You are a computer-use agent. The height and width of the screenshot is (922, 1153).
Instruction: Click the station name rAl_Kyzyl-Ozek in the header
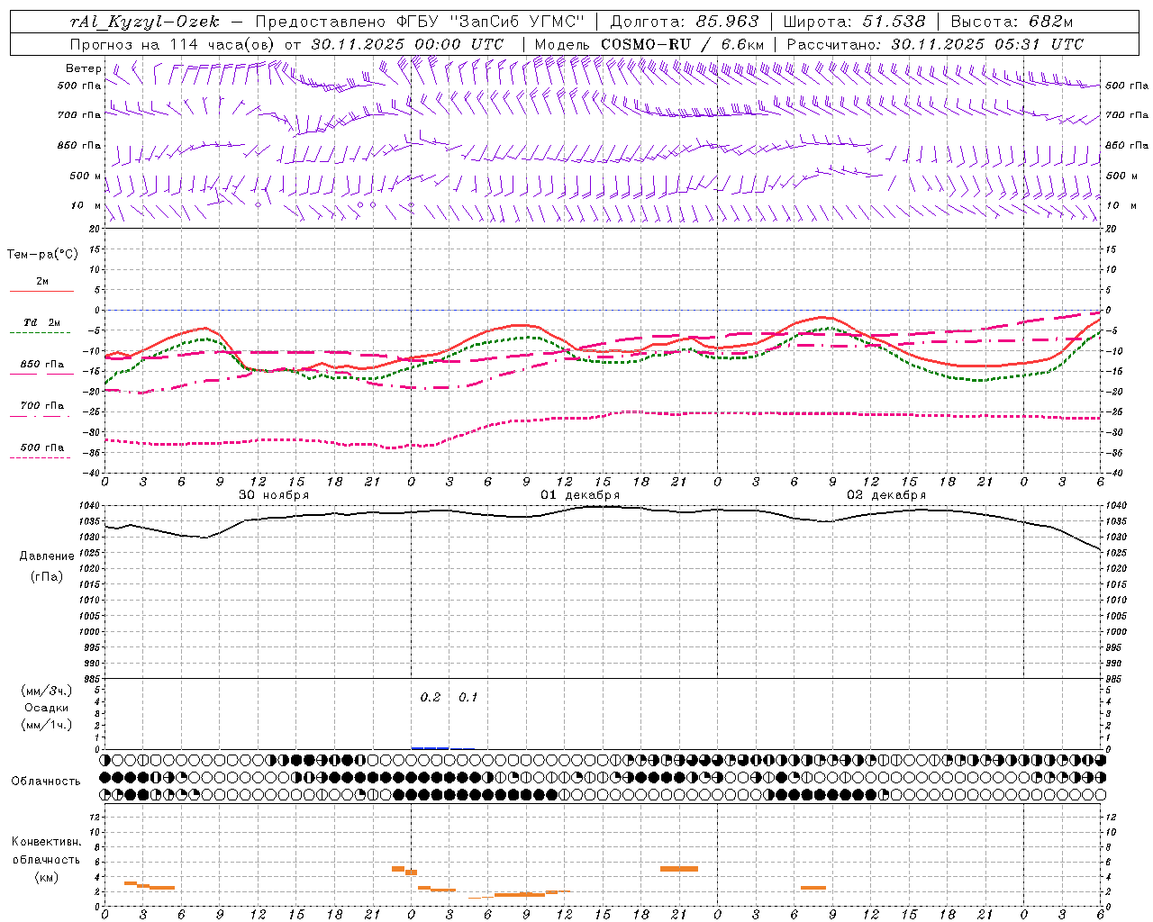pos(144,22)
